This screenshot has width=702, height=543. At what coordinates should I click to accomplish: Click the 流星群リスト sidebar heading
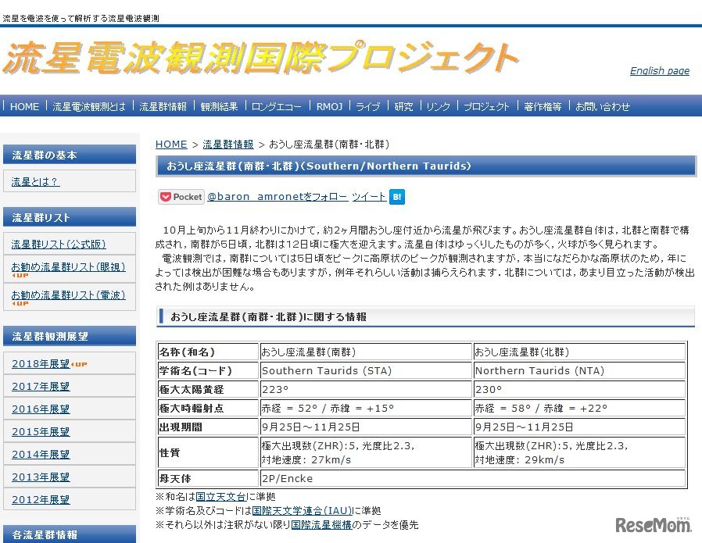(70, 217)
